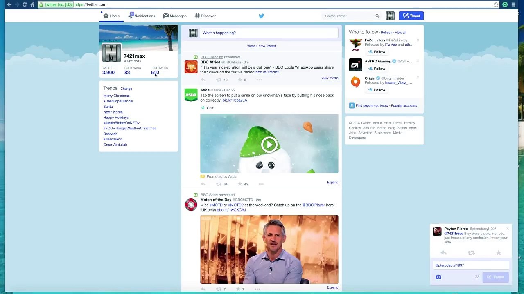Open the Gary Lineker Match of the Day image
Screen dimensions: 524x294
[269, 249]
